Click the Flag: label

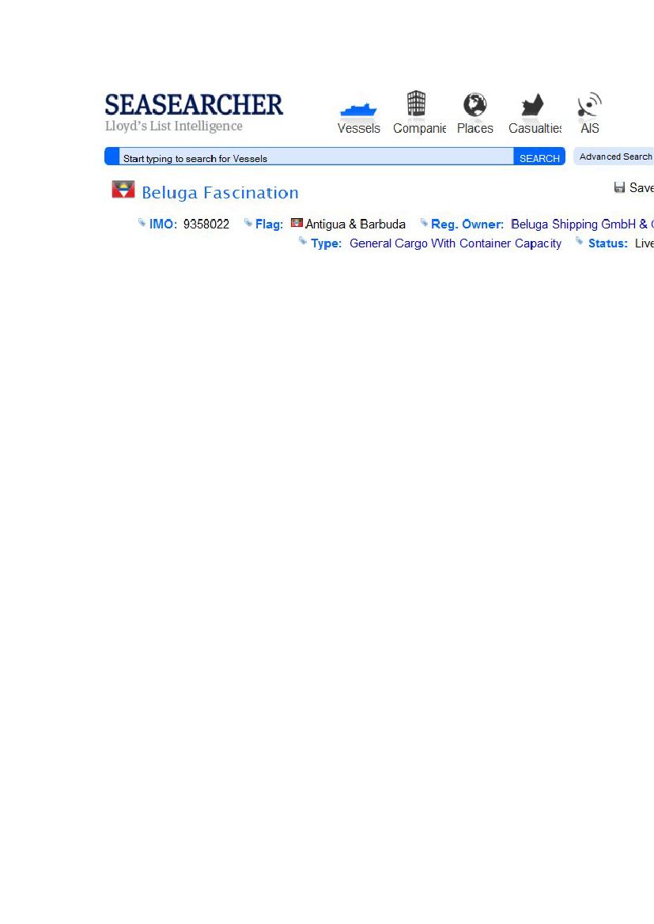pyautogui.click(x=269, y=224)
